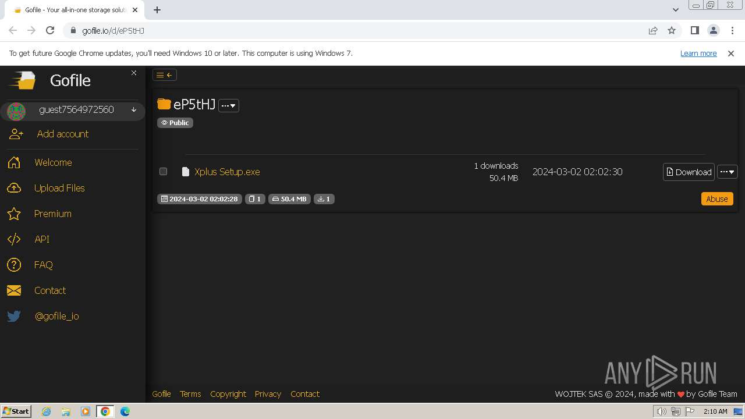Click the 2024-03-02 02:02:28 date badge
Image resolution: width=745 pixels, height=419 pixels.
click(200, 199)
